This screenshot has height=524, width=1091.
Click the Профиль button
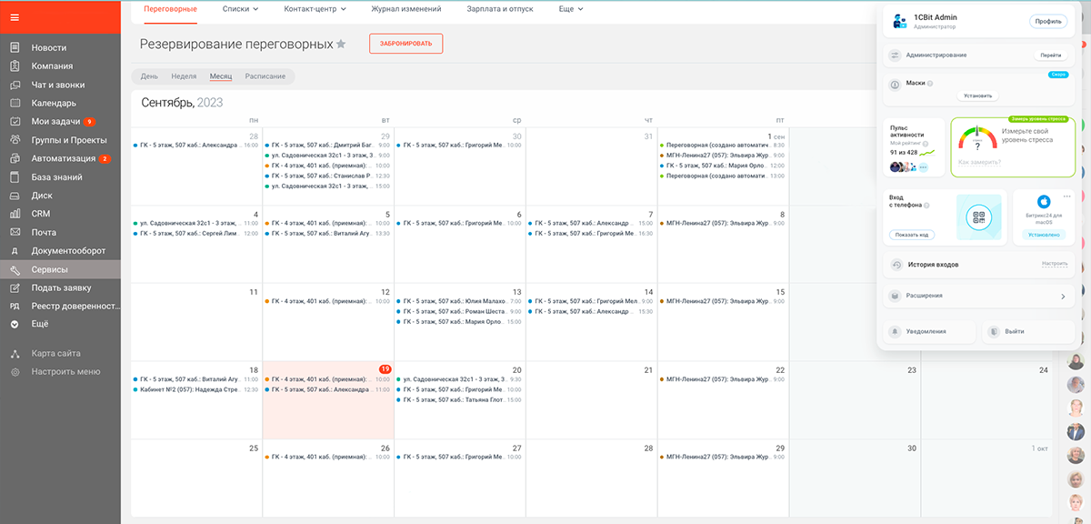pyautogui.click(x=1047, y=21)
